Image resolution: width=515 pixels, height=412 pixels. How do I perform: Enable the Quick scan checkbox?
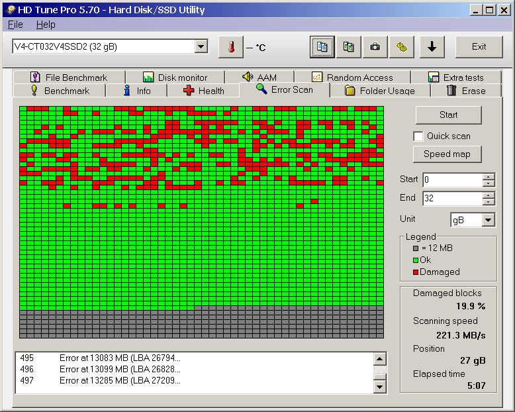pos(418,136)
